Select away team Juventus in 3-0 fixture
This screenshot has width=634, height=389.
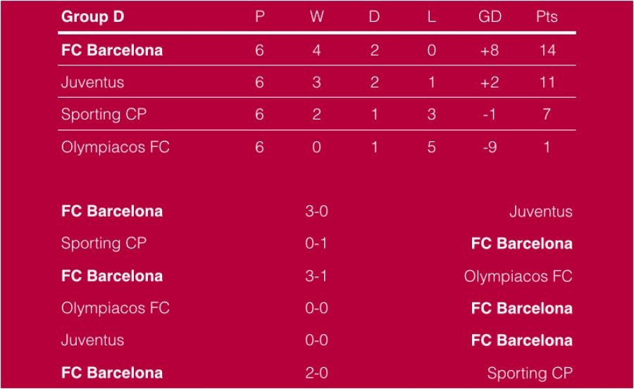click(540, 211)
